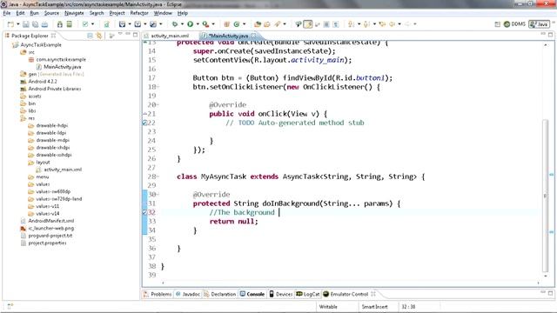Screen dimensions: 557x313
Task: Collapse the doInBackground fold at line 30
Action: click(x=158, y=195)
